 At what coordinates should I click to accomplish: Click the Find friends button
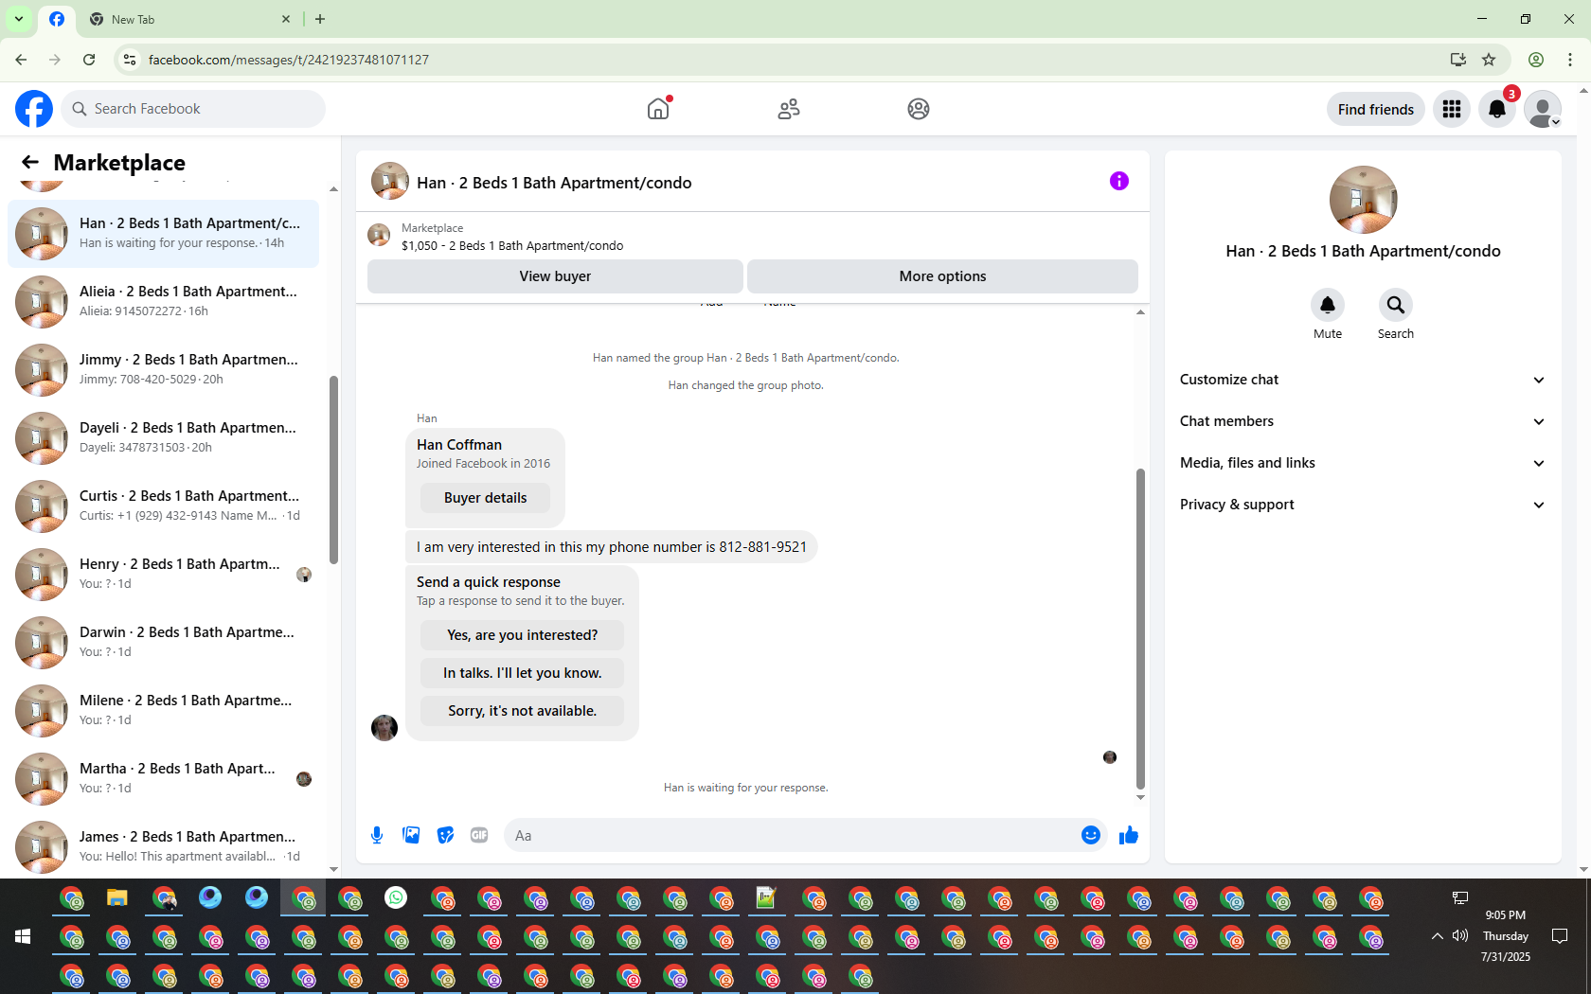[1375, 109]
